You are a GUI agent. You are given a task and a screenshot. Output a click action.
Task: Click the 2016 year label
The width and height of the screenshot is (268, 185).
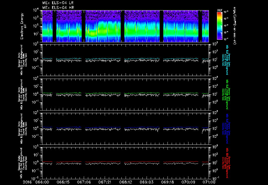coord(27,182)
